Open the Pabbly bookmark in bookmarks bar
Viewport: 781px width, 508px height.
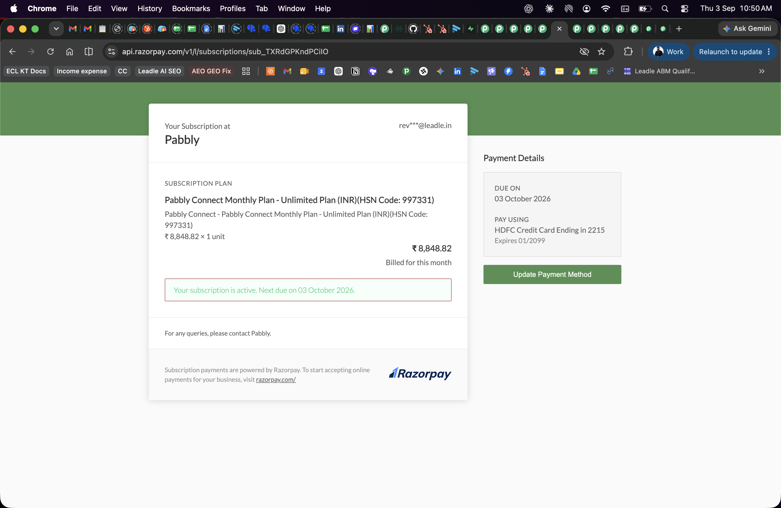click(406, 71)
